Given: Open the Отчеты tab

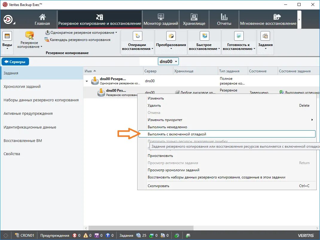Looking at the screenshot, I should [224, 19].
